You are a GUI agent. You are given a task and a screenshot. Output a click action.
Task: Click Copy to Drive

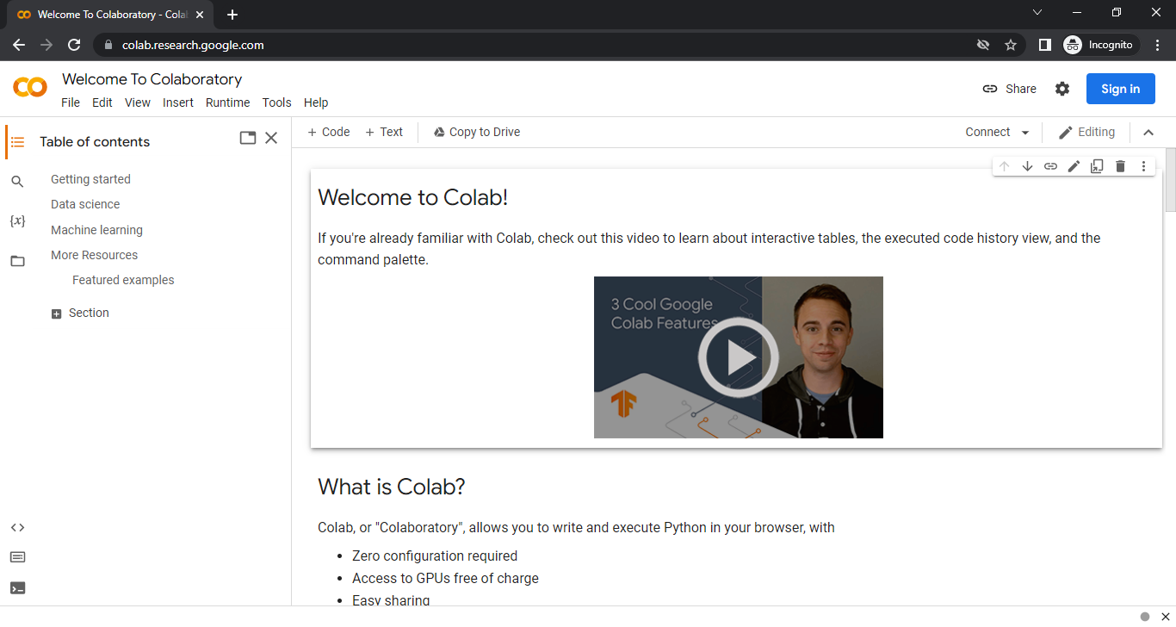[x=477, y=132]
